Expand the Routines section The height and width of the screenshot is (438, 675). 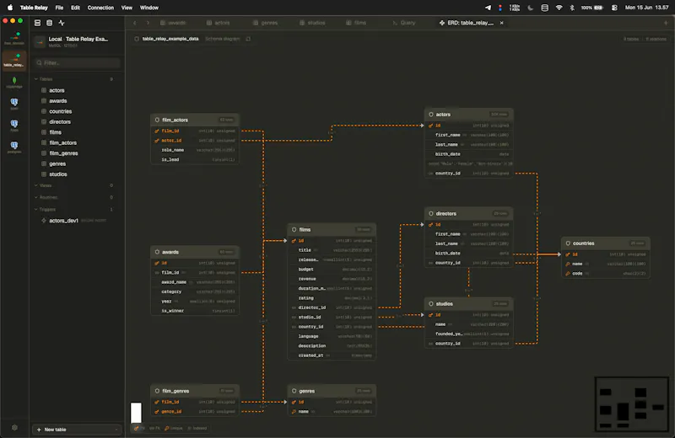tap(36, 197)
